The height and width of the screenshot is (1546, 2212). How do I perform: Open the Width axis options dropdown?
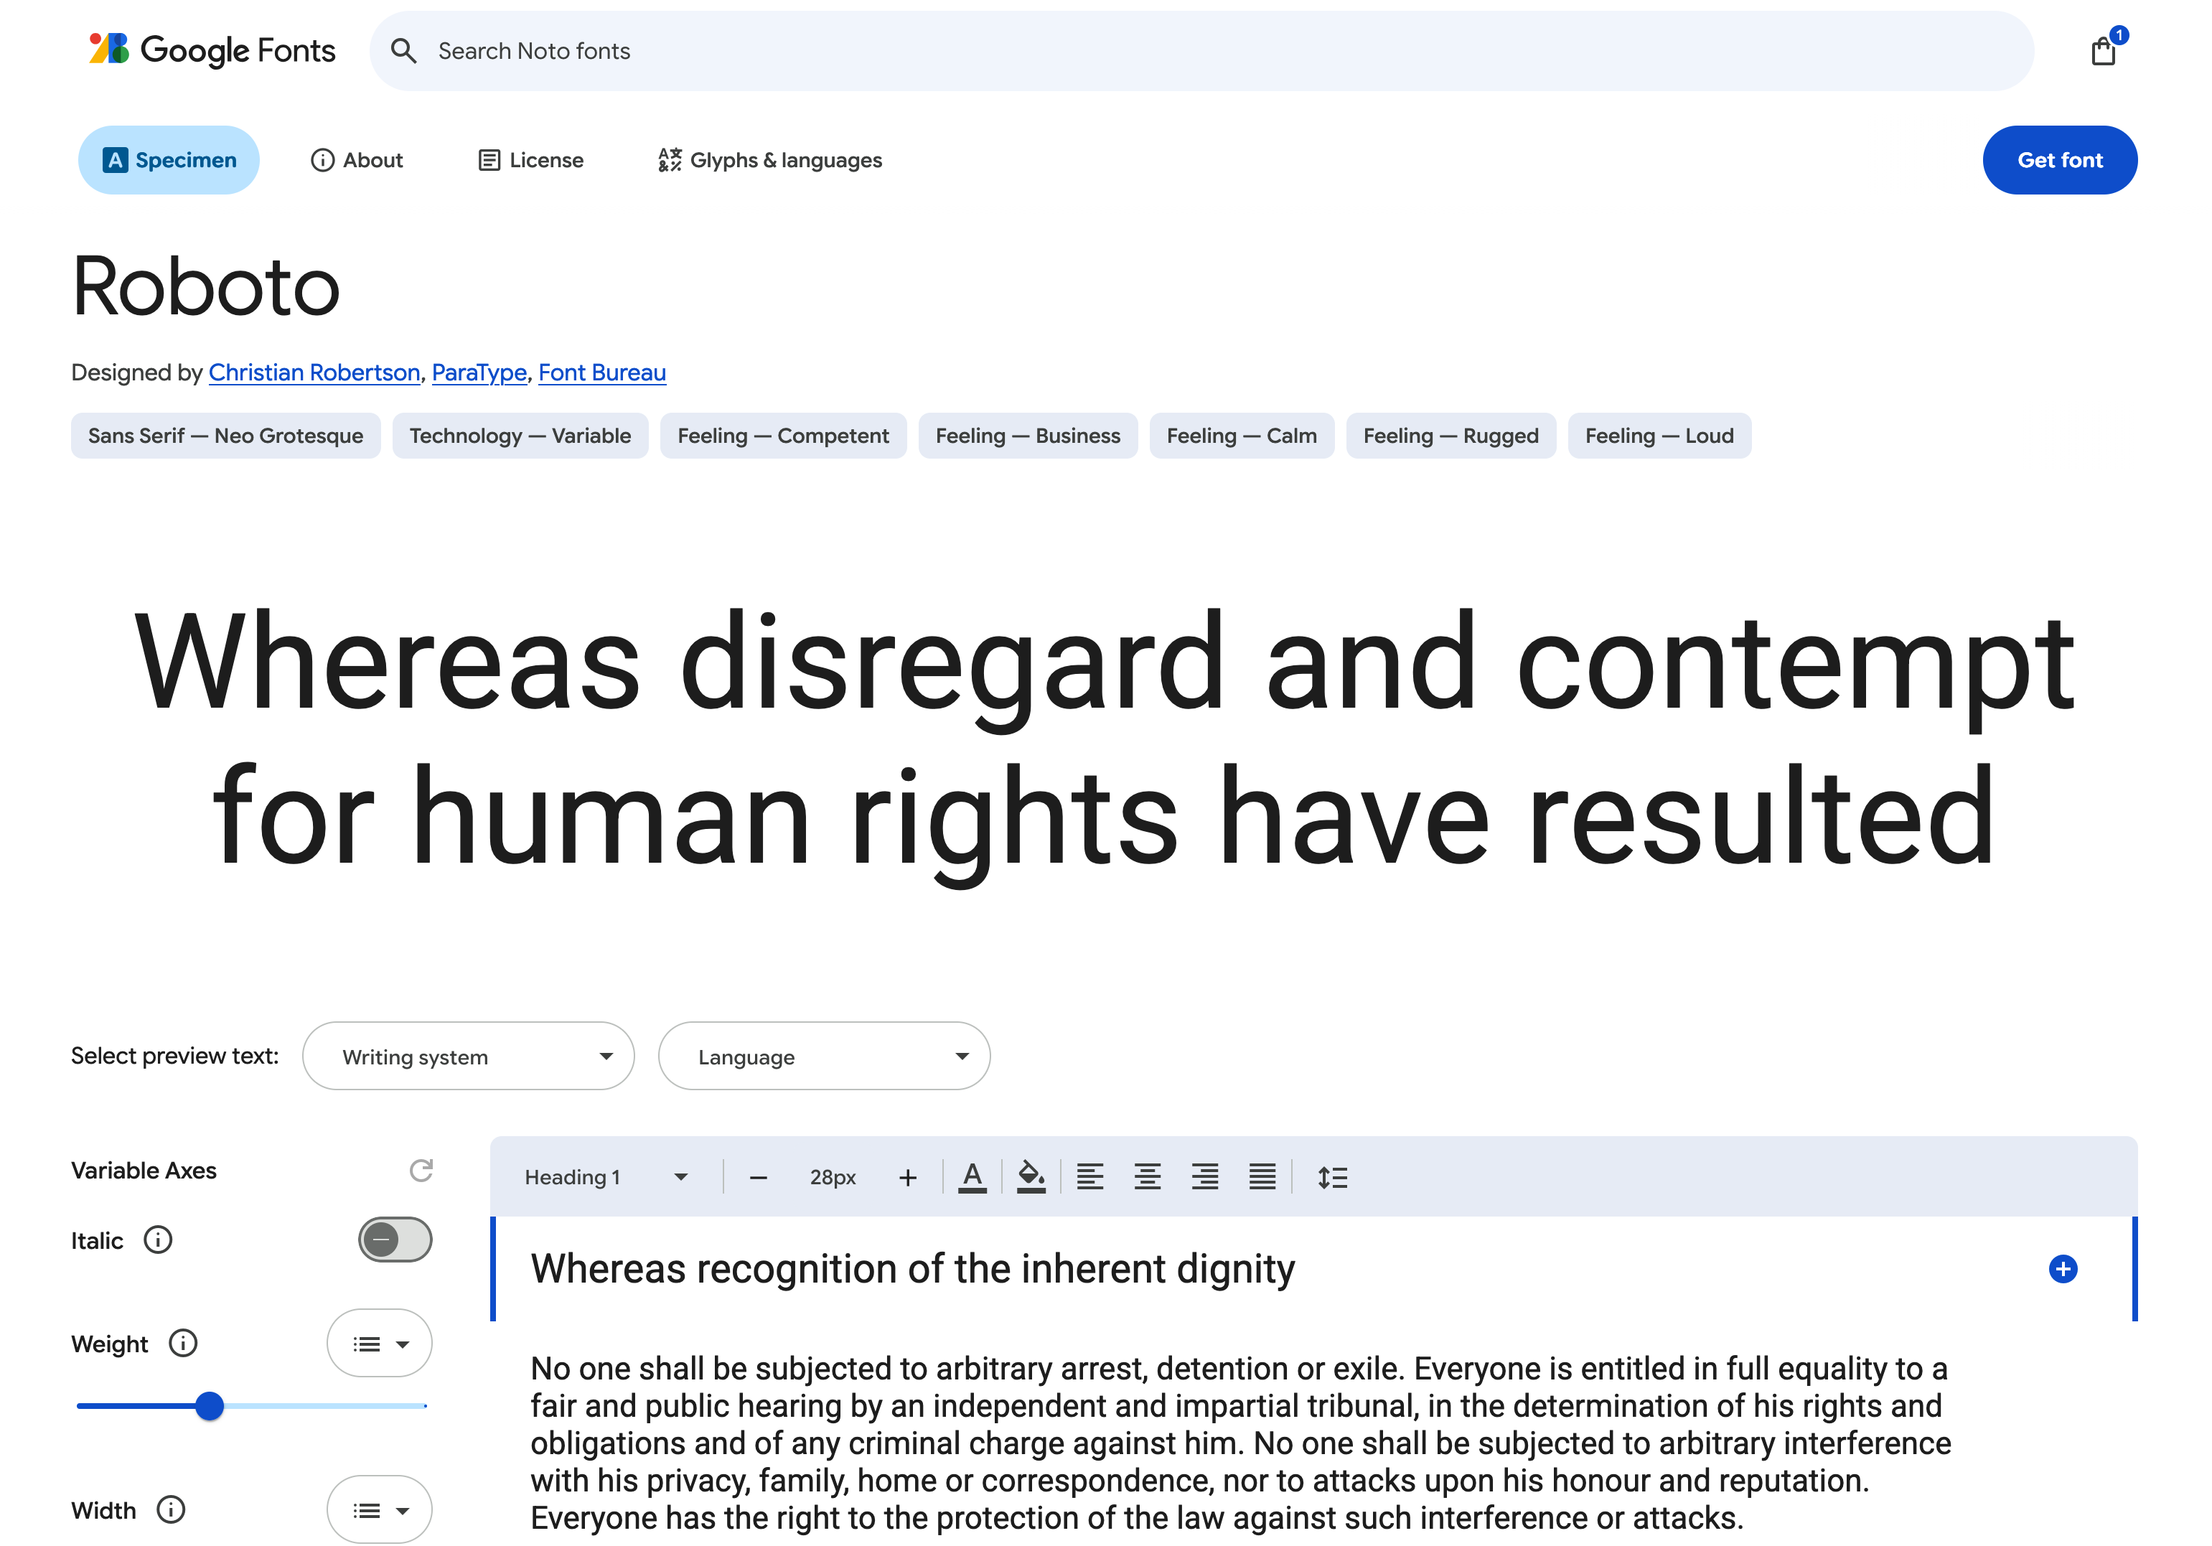pyautogui.click(x=380, y=1509)
